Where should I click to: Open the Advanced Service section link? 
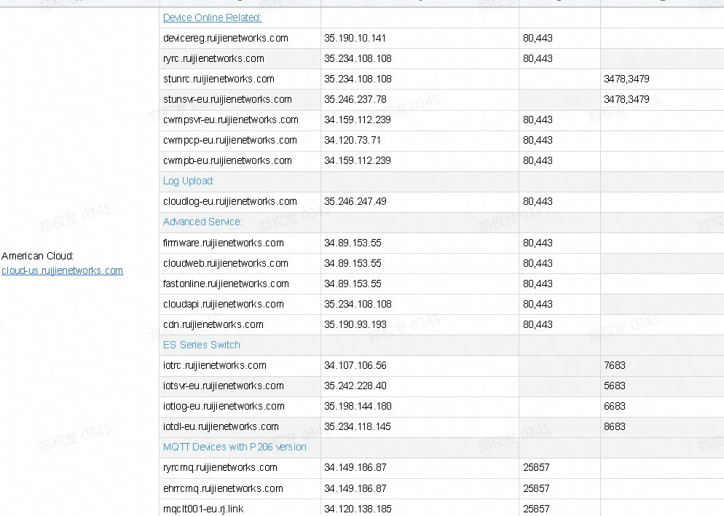coord(202,222)
